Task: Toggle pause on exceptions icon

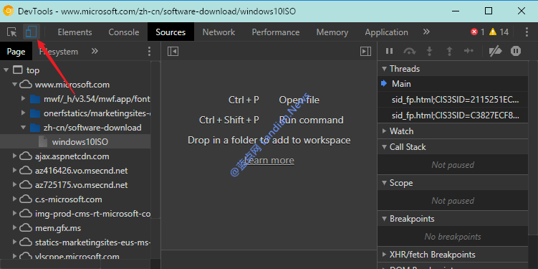Action: point(515,51)
